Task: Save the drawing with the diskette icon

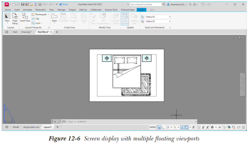Action: [x=23, y=5]
